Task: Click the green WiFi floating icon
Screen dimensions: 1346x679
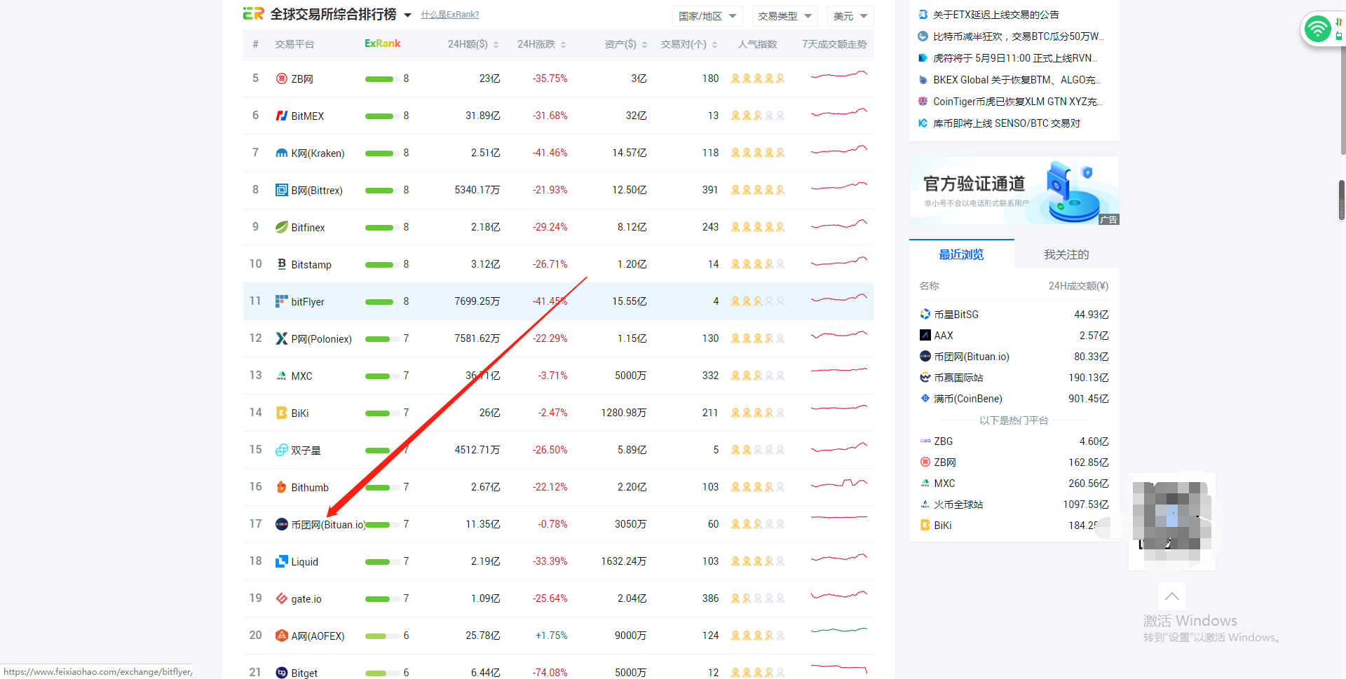Action: 1318,29
